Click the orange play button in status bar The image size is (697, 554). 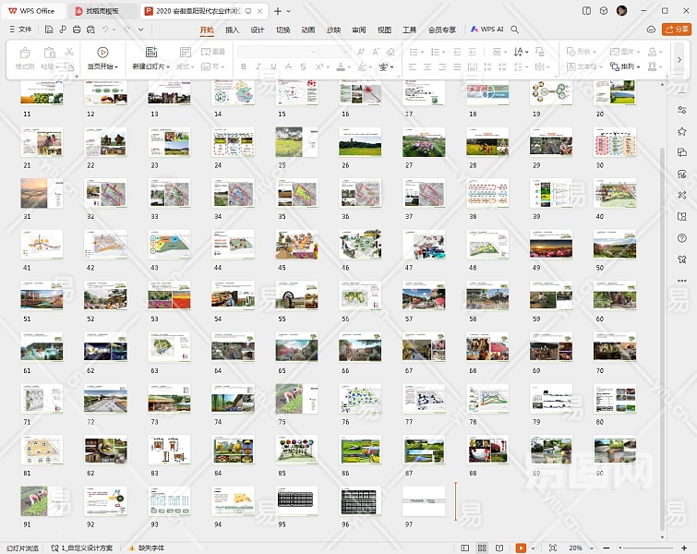tap(521, 548)
